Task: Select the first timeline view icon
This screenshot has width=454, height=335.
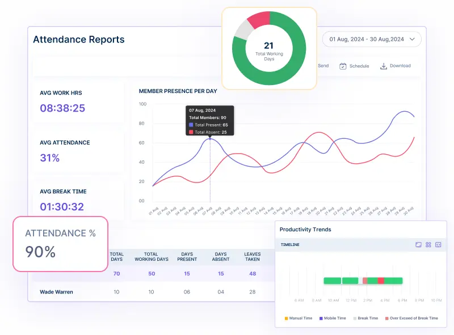Action: pos(418,245)
